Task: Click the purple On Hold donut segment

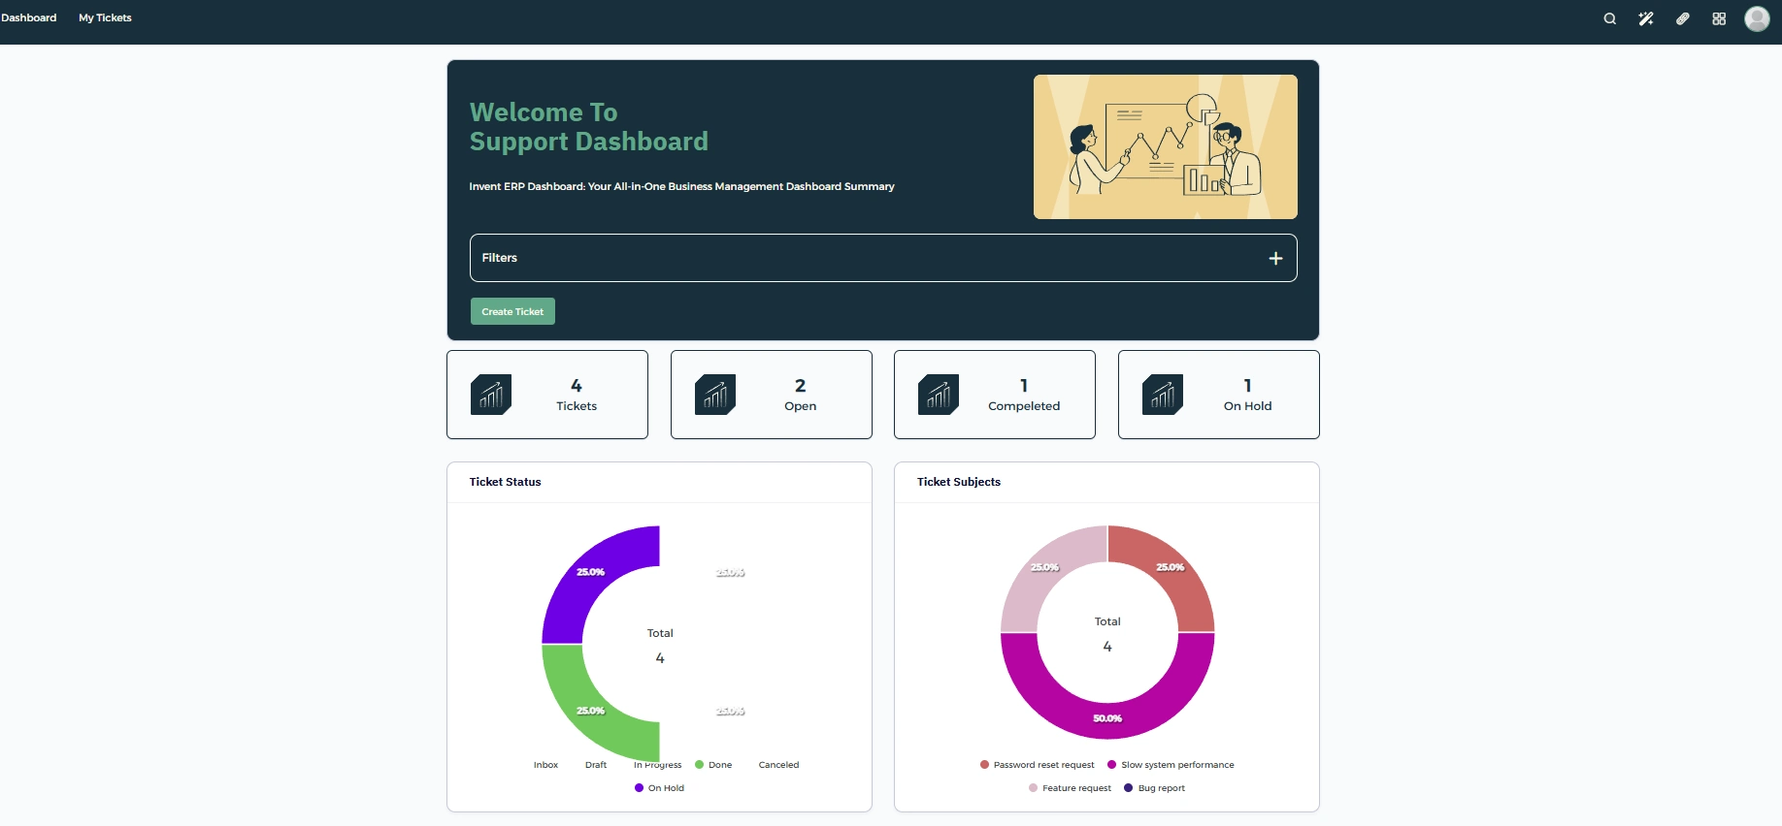Action: [x=590, y=574]
